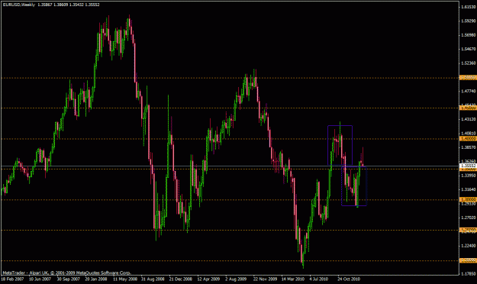Click the 1.27020 price scale value
The height and width of the screenshot is (284, 477).
469,218
